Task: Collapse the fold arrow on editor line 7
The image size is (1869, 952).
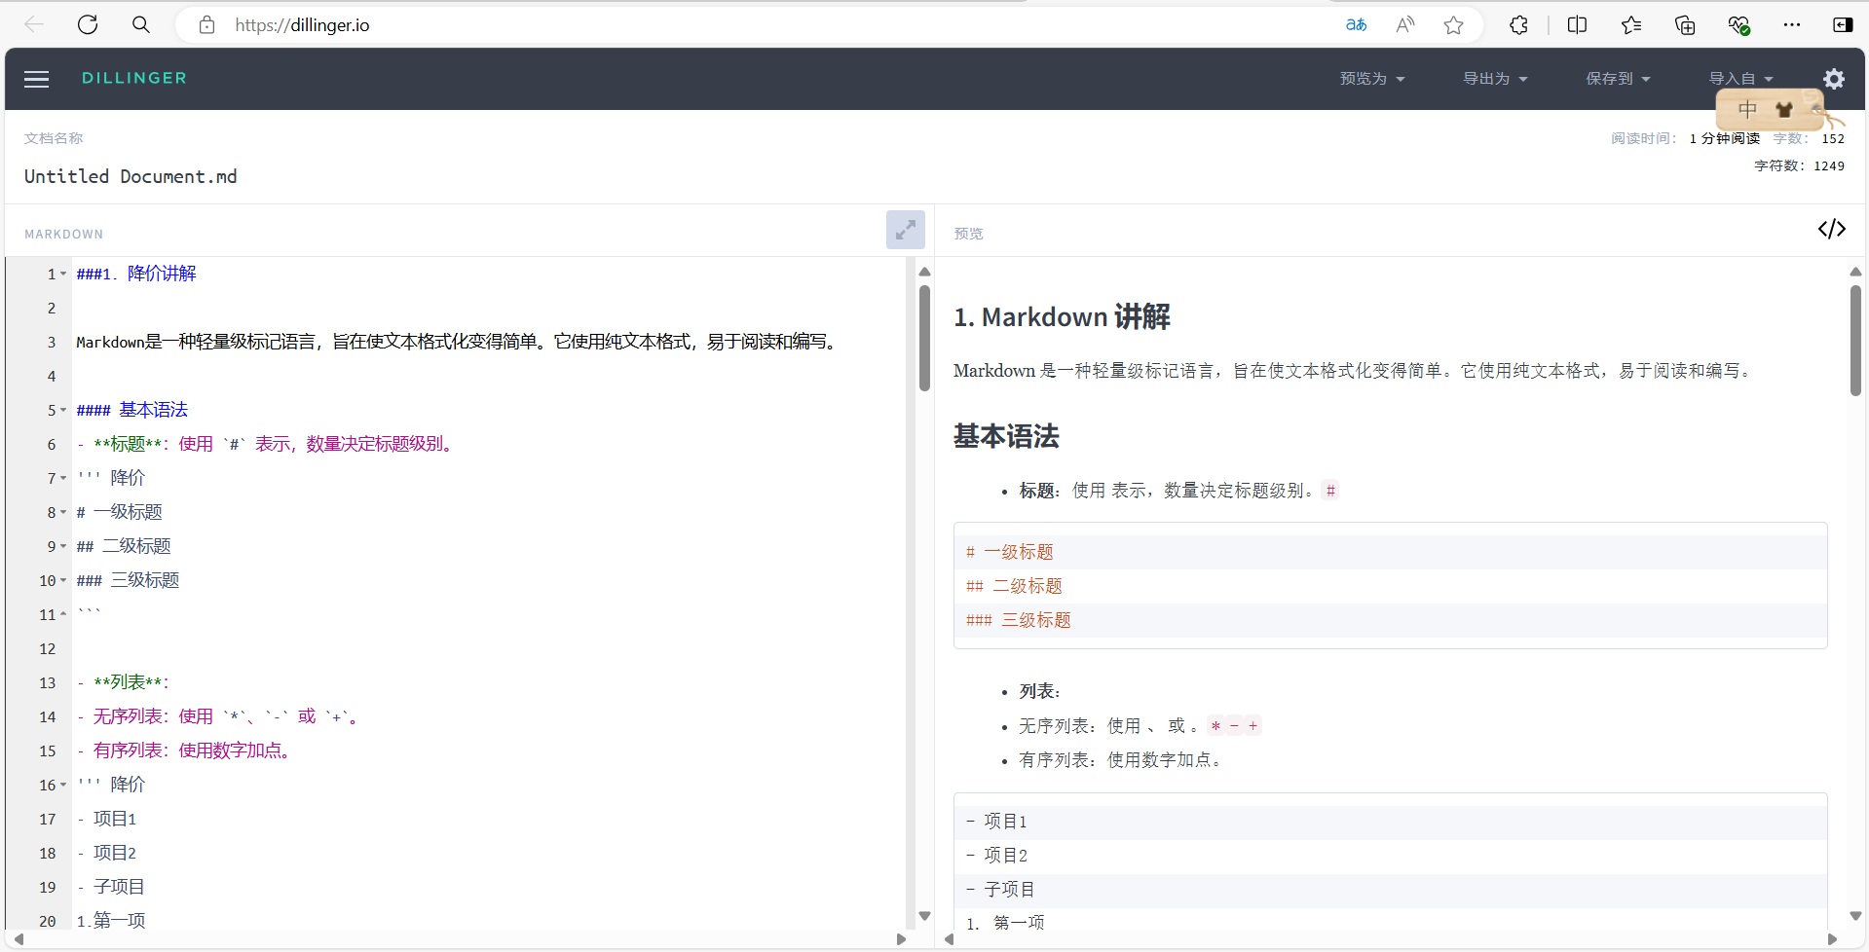Action: [63, 478]
